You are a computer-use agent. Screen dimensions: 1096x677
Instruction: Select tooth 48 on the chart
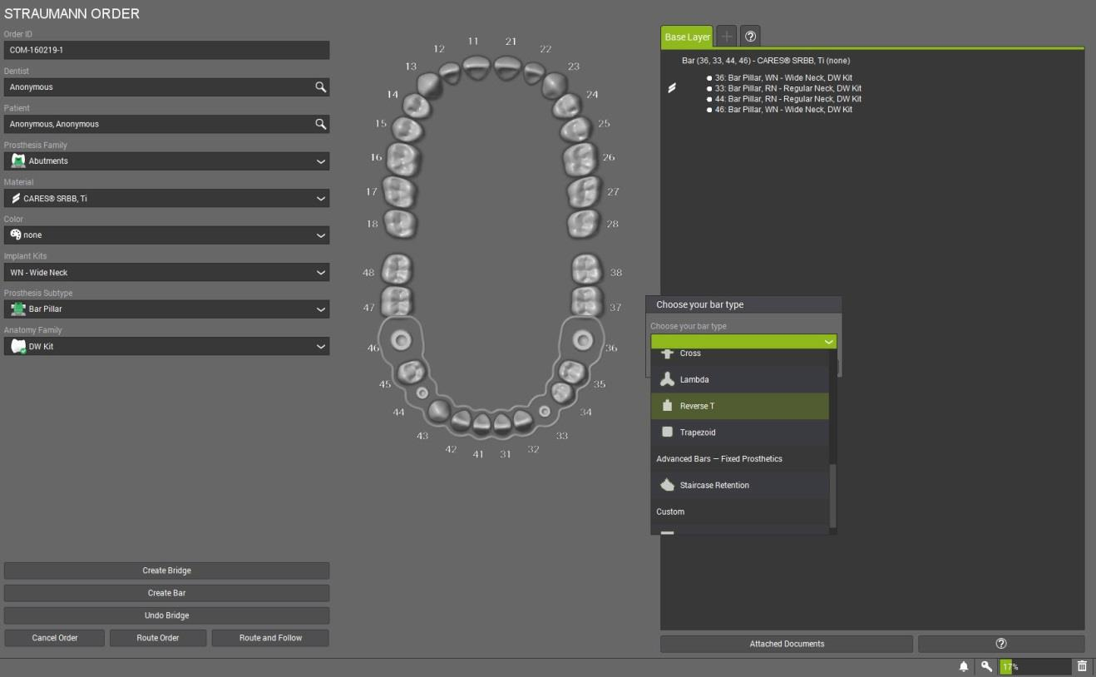[x=397, y=270]
